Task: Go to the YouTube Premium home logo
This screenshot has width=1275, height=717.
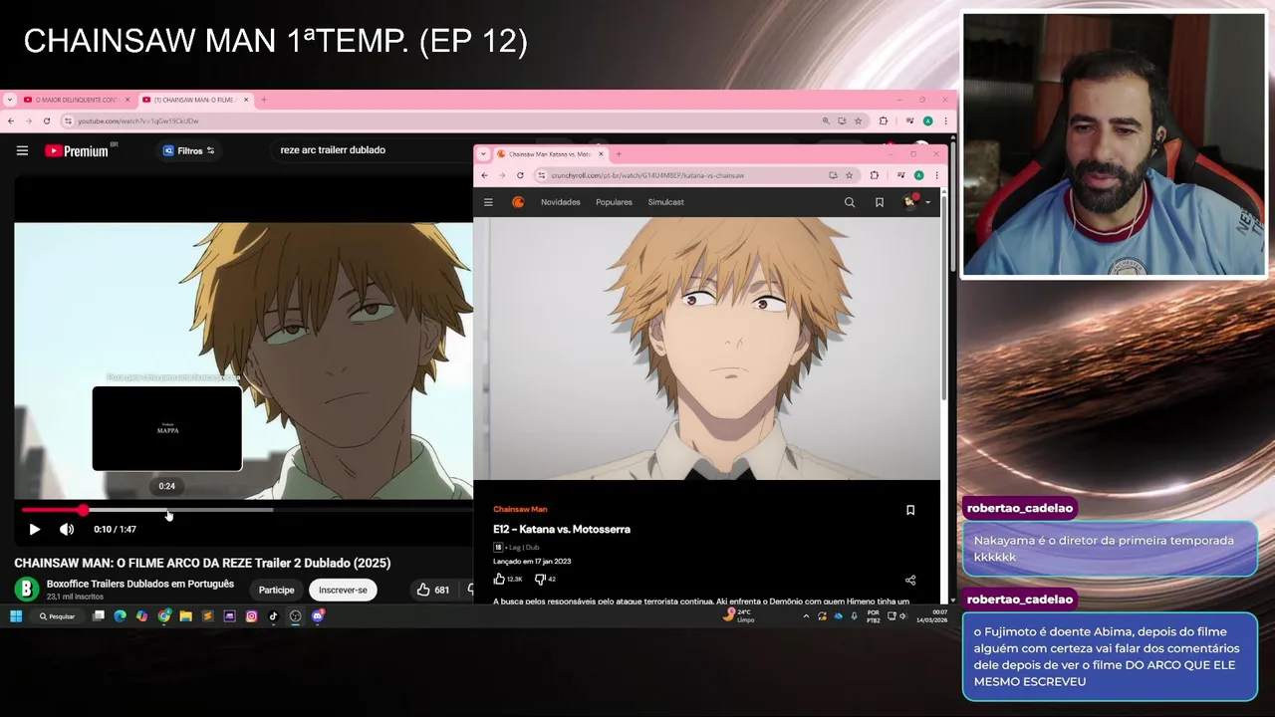Action: [x=77, y=150]
